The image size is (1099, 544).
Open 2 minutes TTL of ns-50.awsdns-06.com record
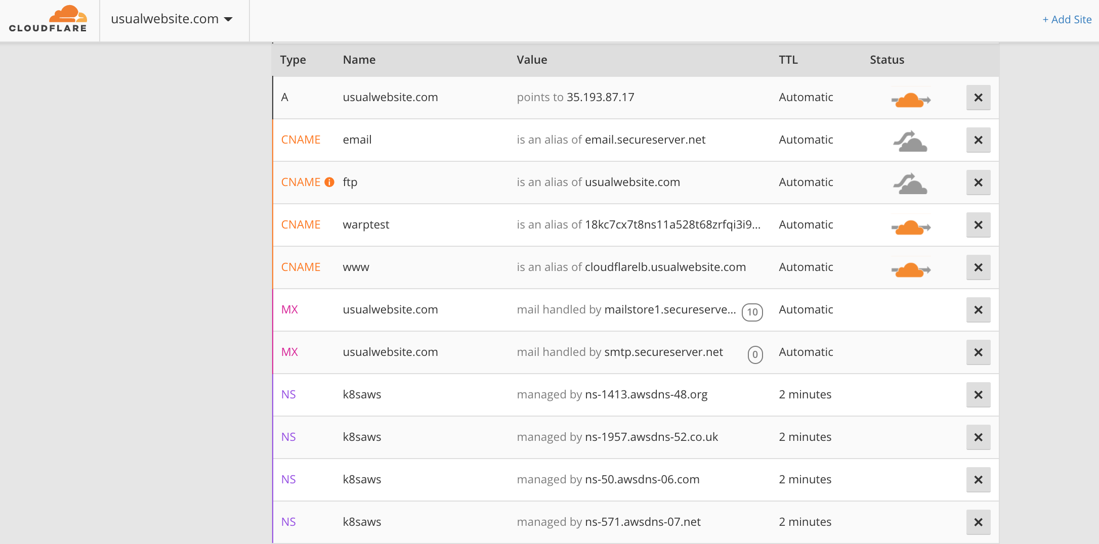pos(805,479)
